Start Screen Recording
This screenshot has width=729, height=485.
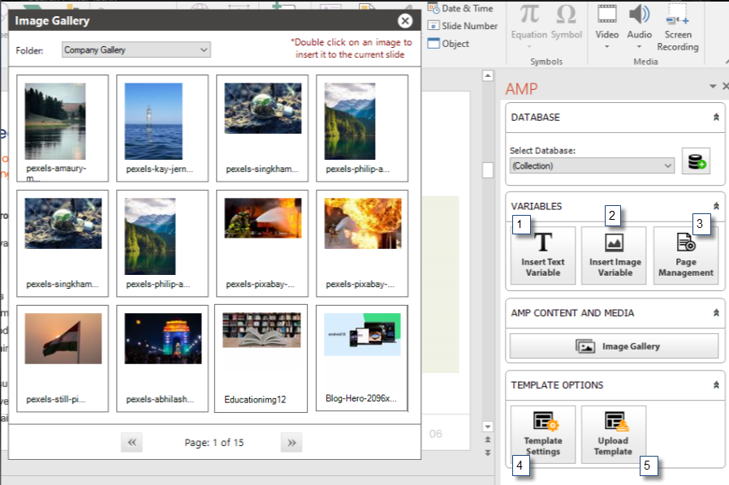(677, 28)
